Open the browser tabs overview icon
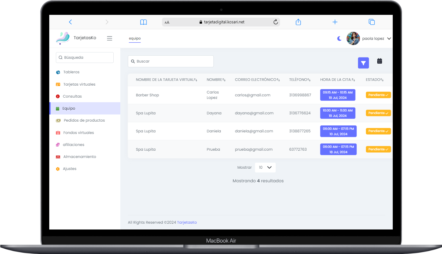The width and height of the screenshot is (442, 254). coord(372,22)
